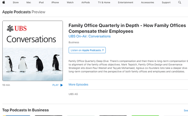Open the Support page link
The height and width of the screenshot is (116, 188).
coord(166,2)
